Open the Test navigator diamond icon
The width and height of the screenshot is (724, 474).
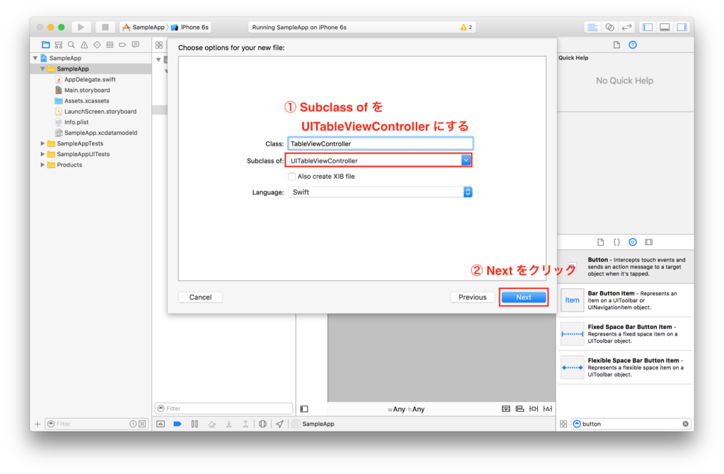tap(97, 45)
